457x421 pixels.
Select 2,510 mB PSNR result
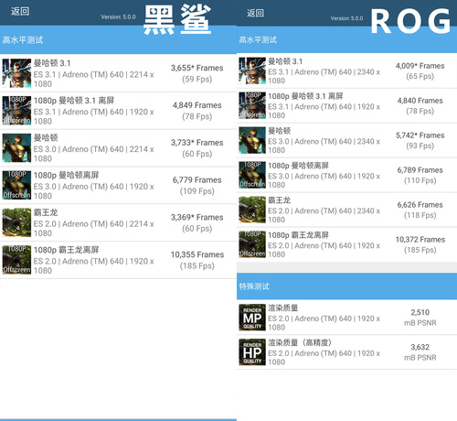[420, 318]
